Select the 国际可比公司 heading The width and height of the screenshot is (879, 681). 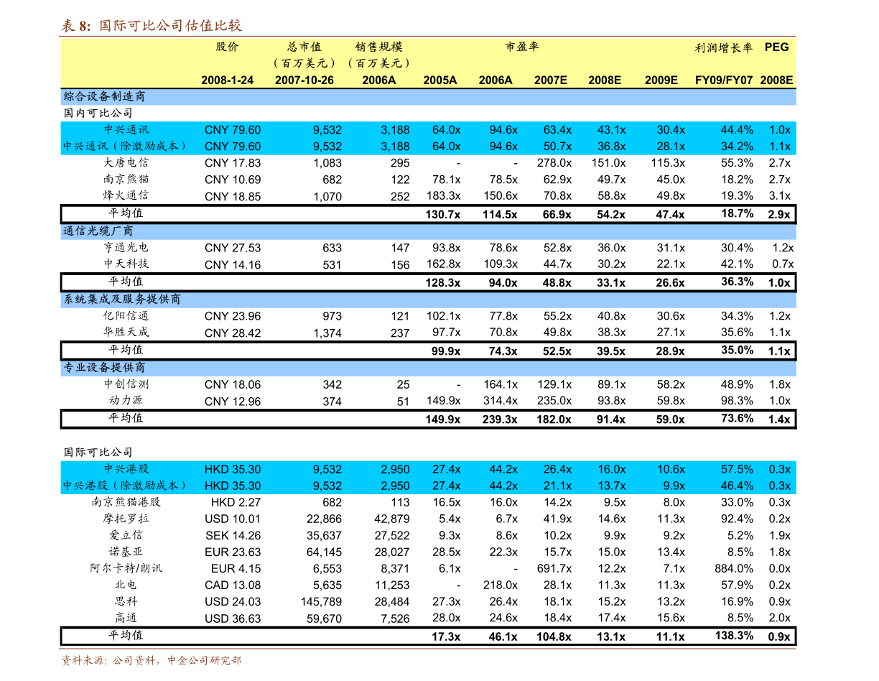coord(98,452)
